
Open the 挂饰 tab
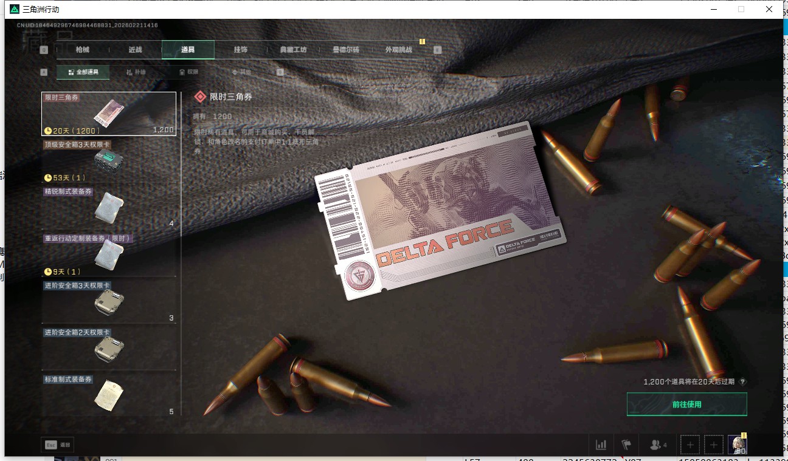[x=241, y=50]
